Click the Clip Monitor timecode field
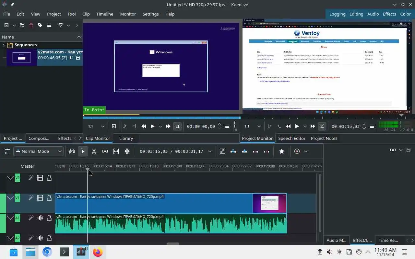This screenshot has width=415, height=259. (201, 126)
